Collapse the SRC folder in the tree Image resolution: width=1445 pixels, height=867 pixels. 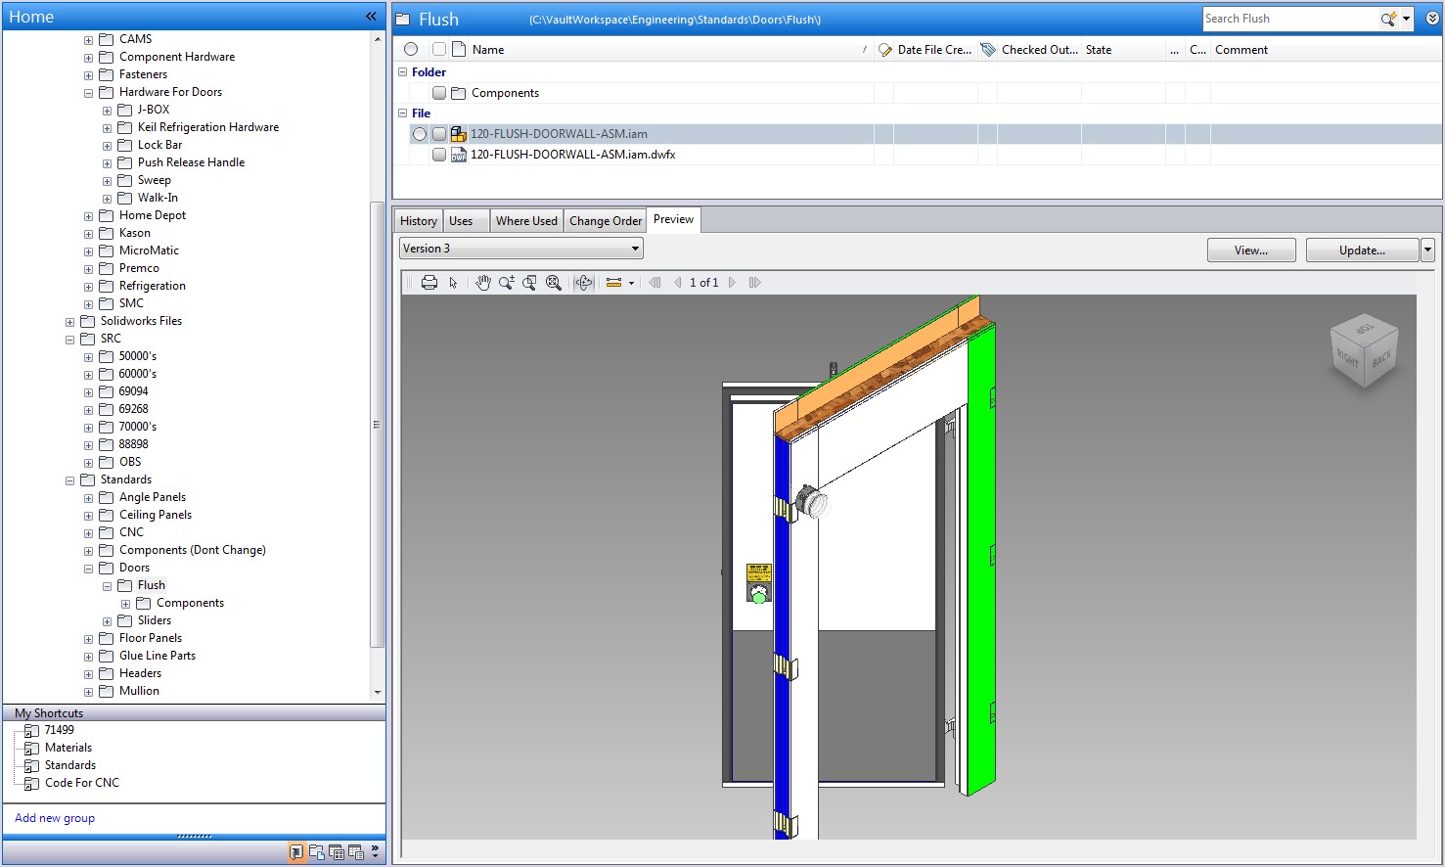[69, 339]
